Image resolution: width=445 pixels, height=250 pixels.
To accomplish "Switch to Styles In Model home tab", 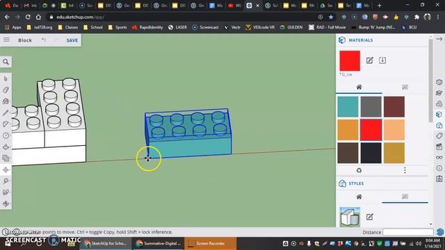I will [359, 197].
